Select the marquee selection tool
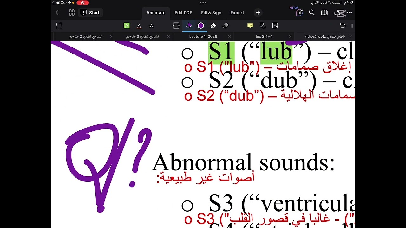406x228 pixels. coord(59,26)
